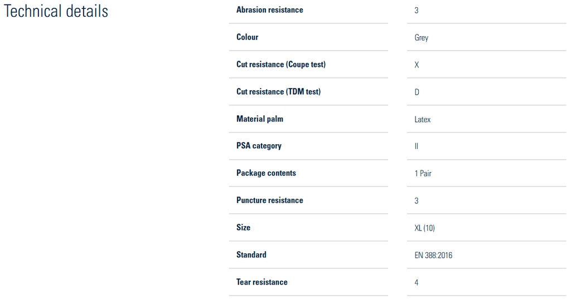Screen dimensions: 571x299
Task: Click Cut resistance (TDM test) label
Action: pyautogui.click(x=279, y=92)
